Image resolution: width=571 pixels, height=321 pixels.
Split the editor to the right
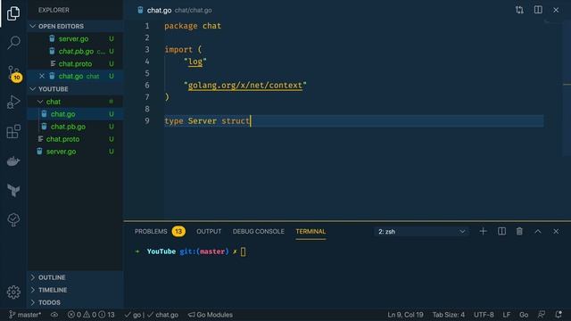click(538, 10)
